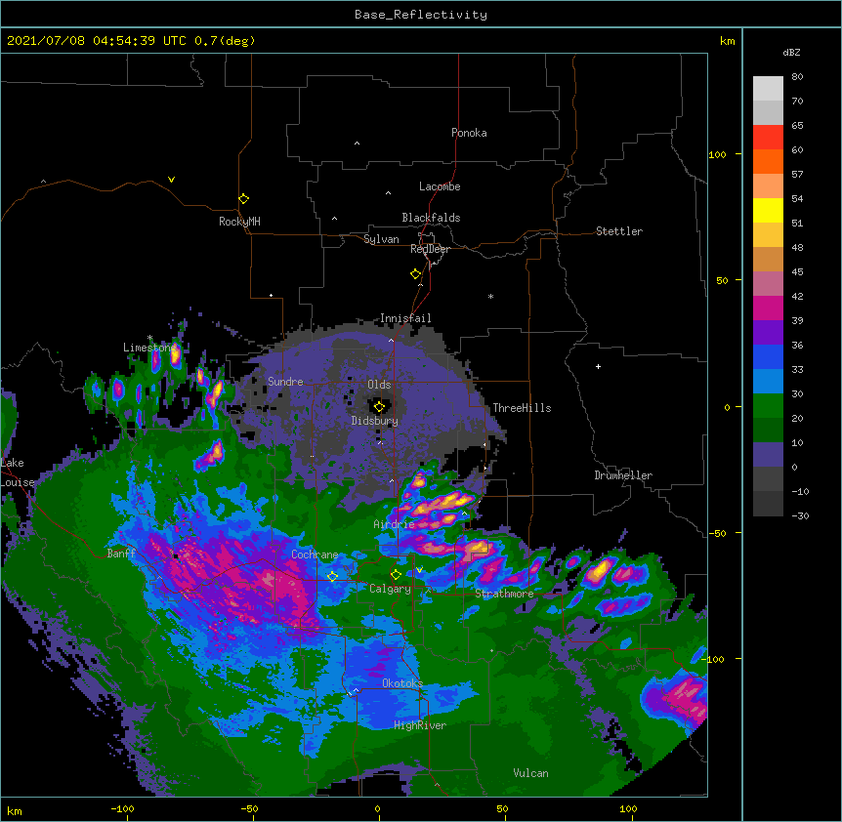Select the Drumheller label
842x822 pixels.
(x=623, y=475)
